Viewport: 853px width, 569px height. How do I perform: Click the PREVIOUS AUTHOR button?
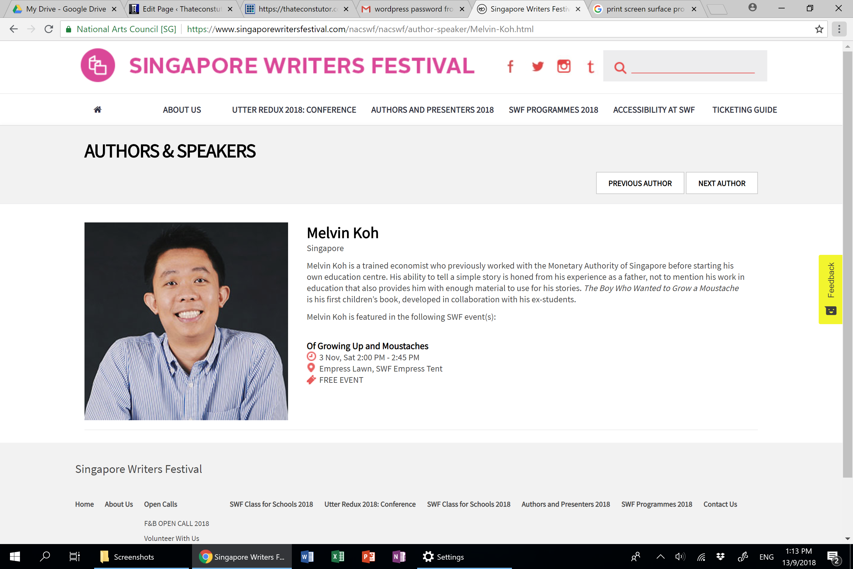tap(640, 183)
